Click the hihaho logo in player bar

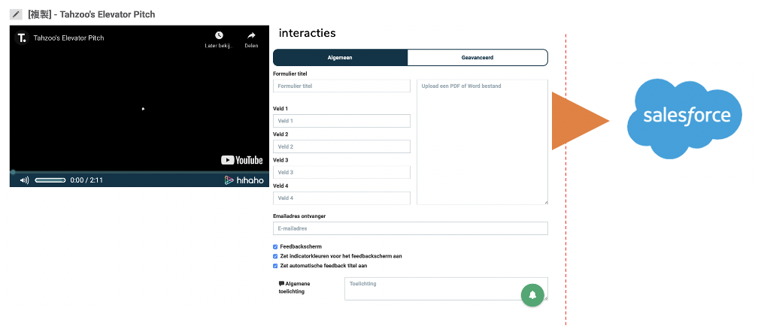244,180
